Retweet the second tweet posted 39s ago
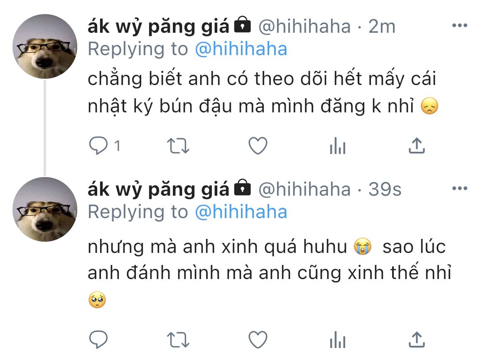The image size is (486, 352). (x=178, y=340)
